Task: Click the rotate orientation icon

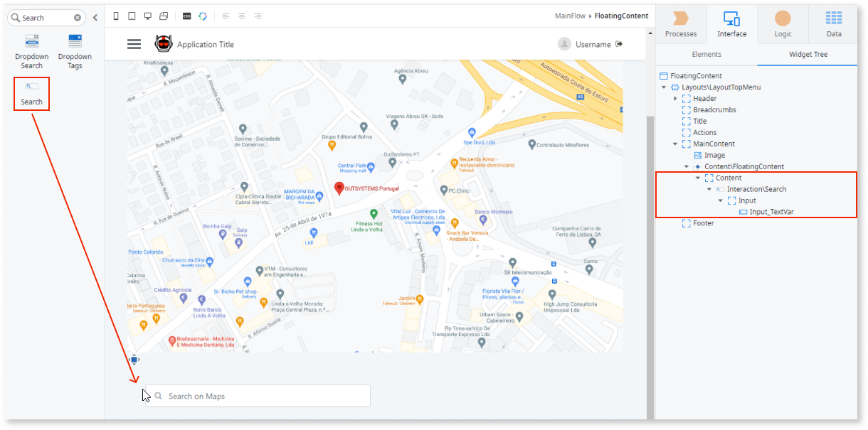Action: click(x=163, y=16)
